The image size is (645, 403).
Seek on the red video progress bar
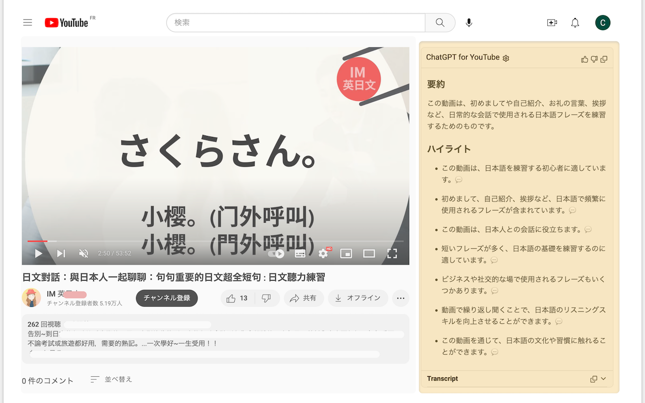(215, 241)
